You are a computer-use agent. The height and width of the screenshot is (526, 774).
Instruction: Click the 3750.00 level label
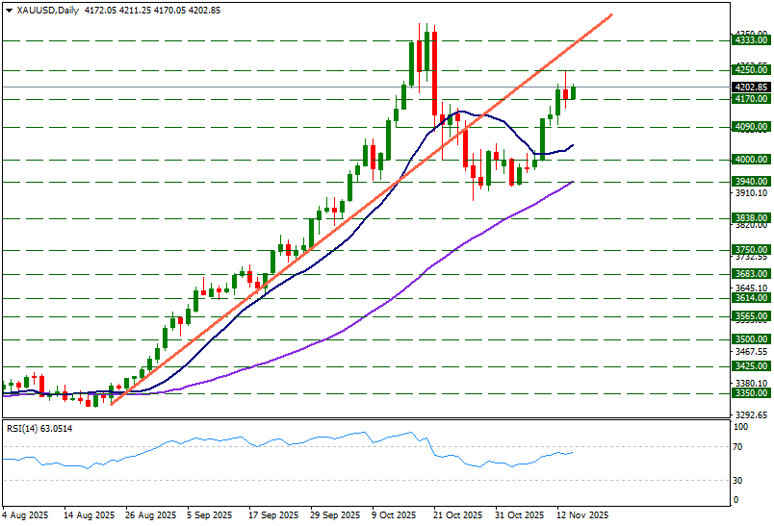click(750, 250)
